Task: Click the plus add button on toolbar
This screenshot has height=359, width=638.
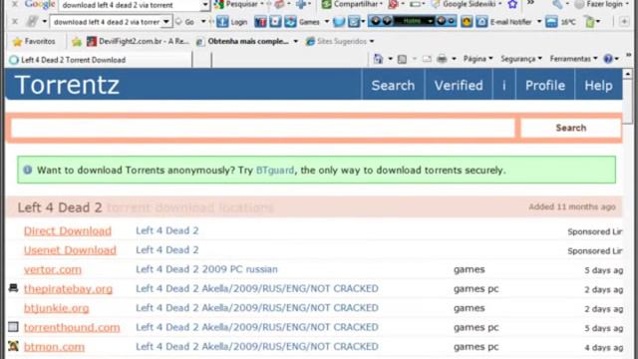Action: coord(624,22)
